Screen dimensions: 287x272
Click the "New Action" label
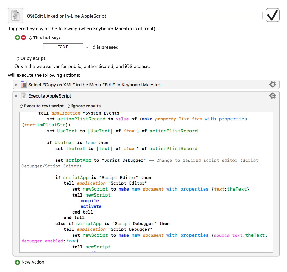tap(33, 262)
